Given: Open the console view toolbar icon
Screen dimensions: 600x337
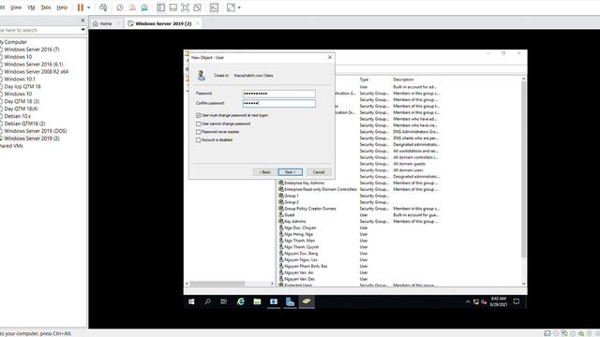Looking at the screenshot, I should pos(215,7).
